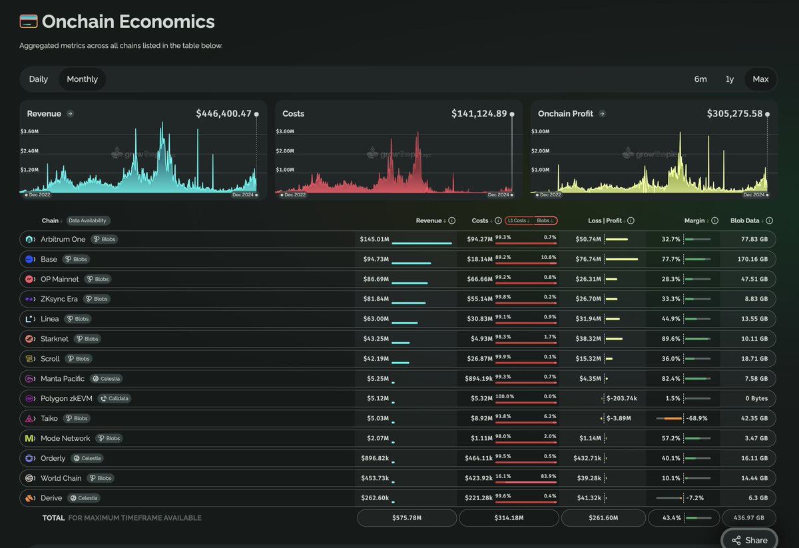Sort table by Loss | Profit column
This screenshot has height=548, width=799.
click(x=606, y=220)
